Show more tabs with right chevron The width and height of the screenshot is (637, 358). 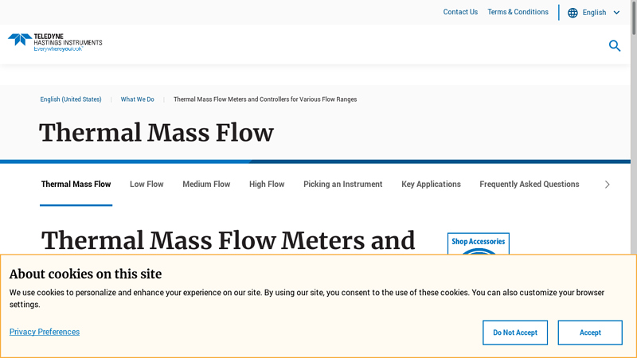pyautogui.click(x=608, y=185)
